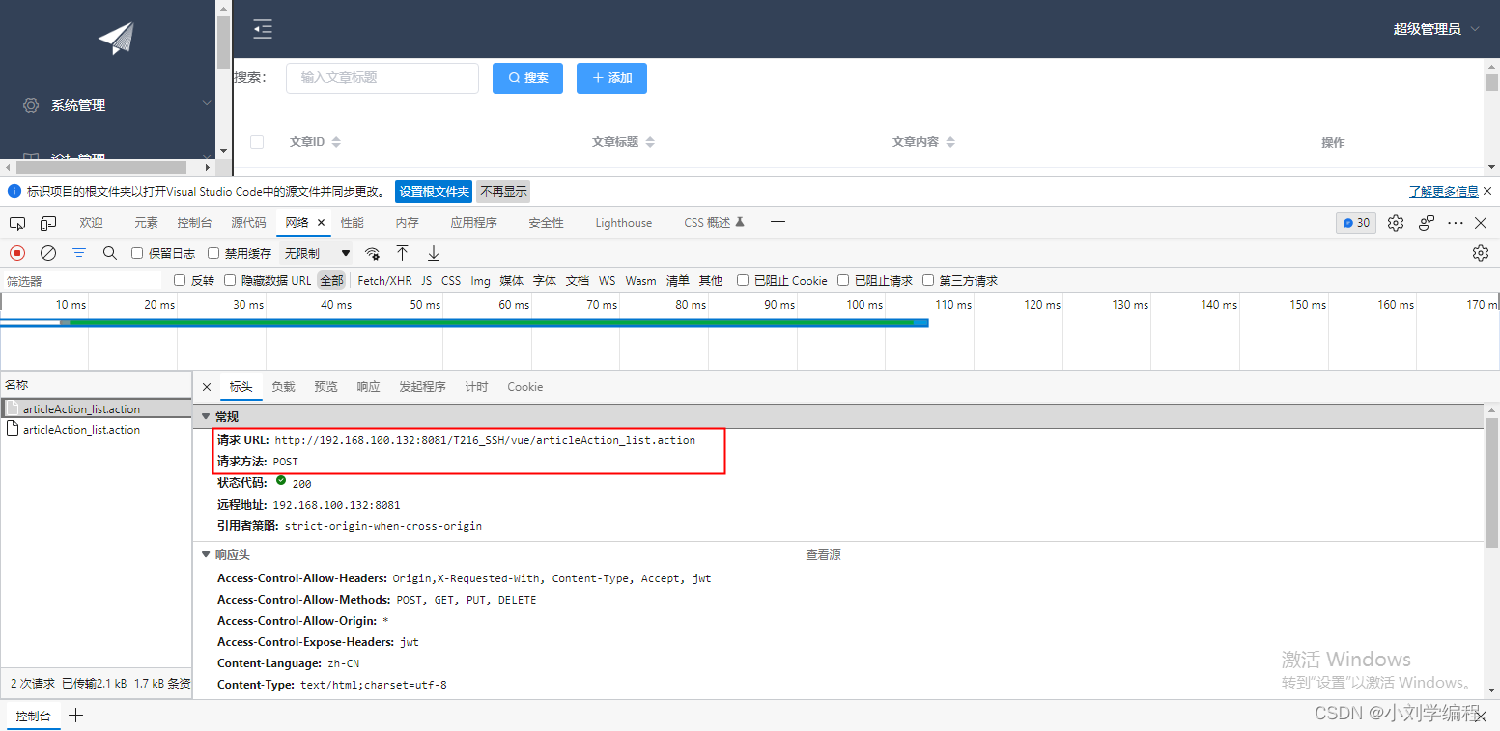Select the second articleAction_list.action request
This screenshot has height=731, width=1500.
pos(97,430)
